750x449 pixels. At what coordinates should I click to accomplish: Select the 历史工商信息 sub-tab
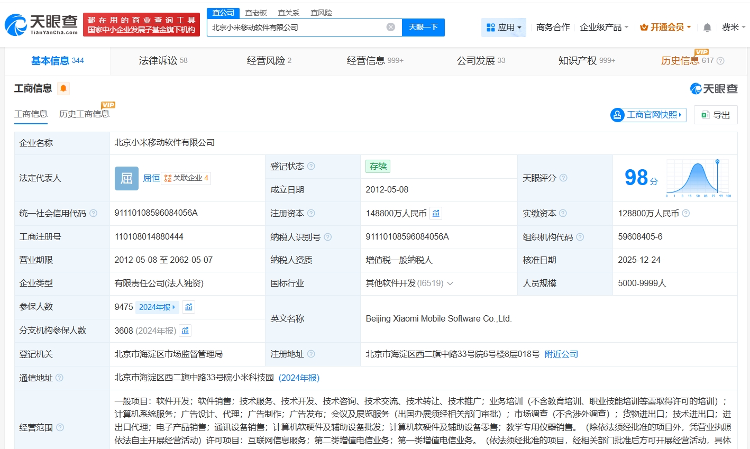point(84,114)
